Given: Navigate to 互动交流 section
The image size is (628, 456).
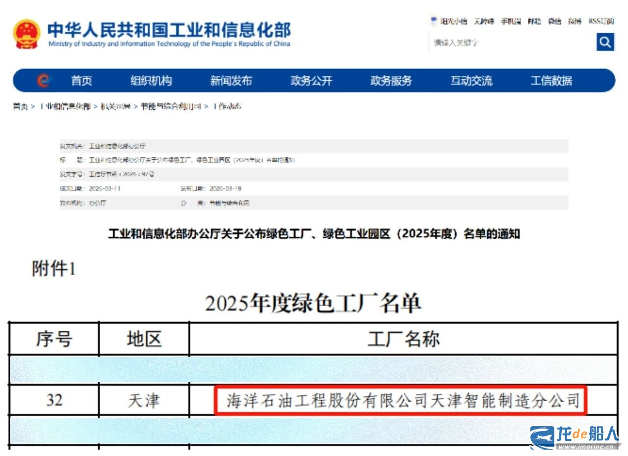Looking at the screenshot, I should pyautogui.click(x=471, y=81).
